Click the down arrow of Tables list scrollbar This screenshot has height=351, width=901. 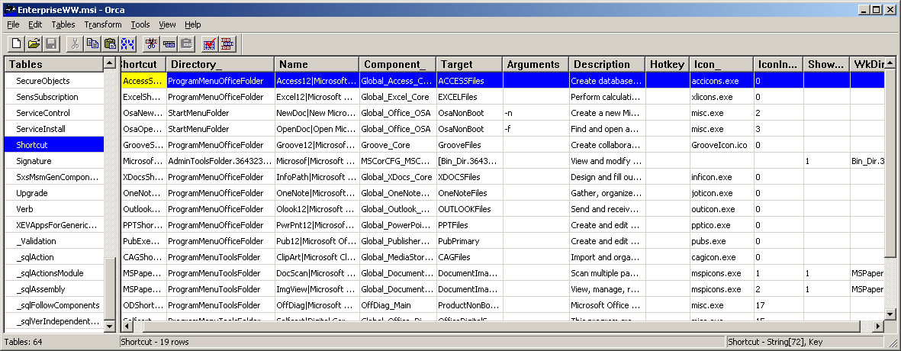pyautogui.click(x=110, y=327)
